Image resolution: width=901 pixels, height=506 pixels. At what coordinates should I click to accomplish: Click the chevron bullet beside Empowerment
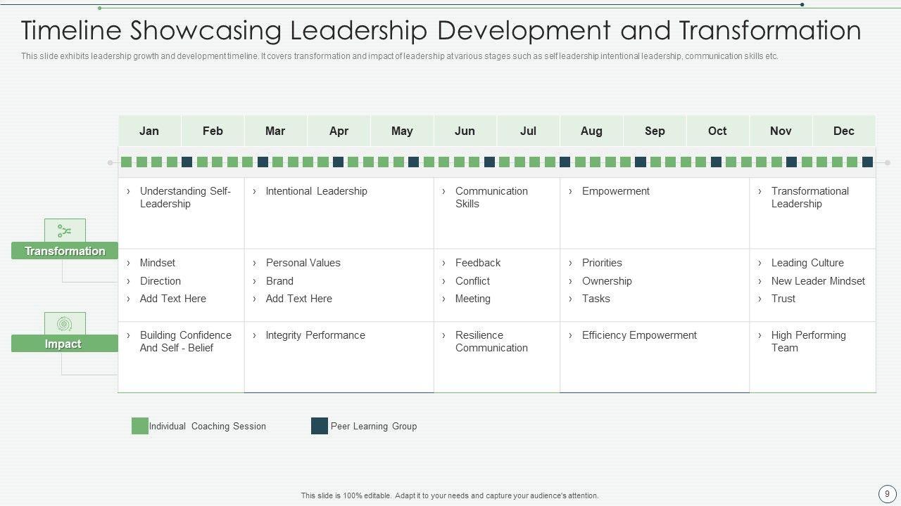(571, 191)
